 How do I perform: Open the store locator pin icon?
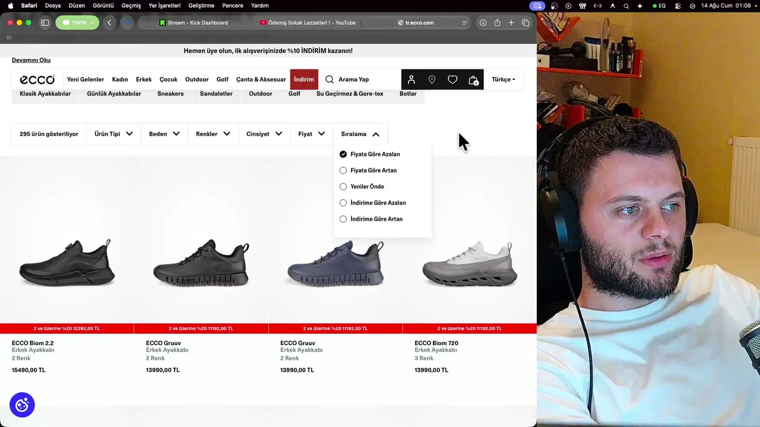click(432, 79)
